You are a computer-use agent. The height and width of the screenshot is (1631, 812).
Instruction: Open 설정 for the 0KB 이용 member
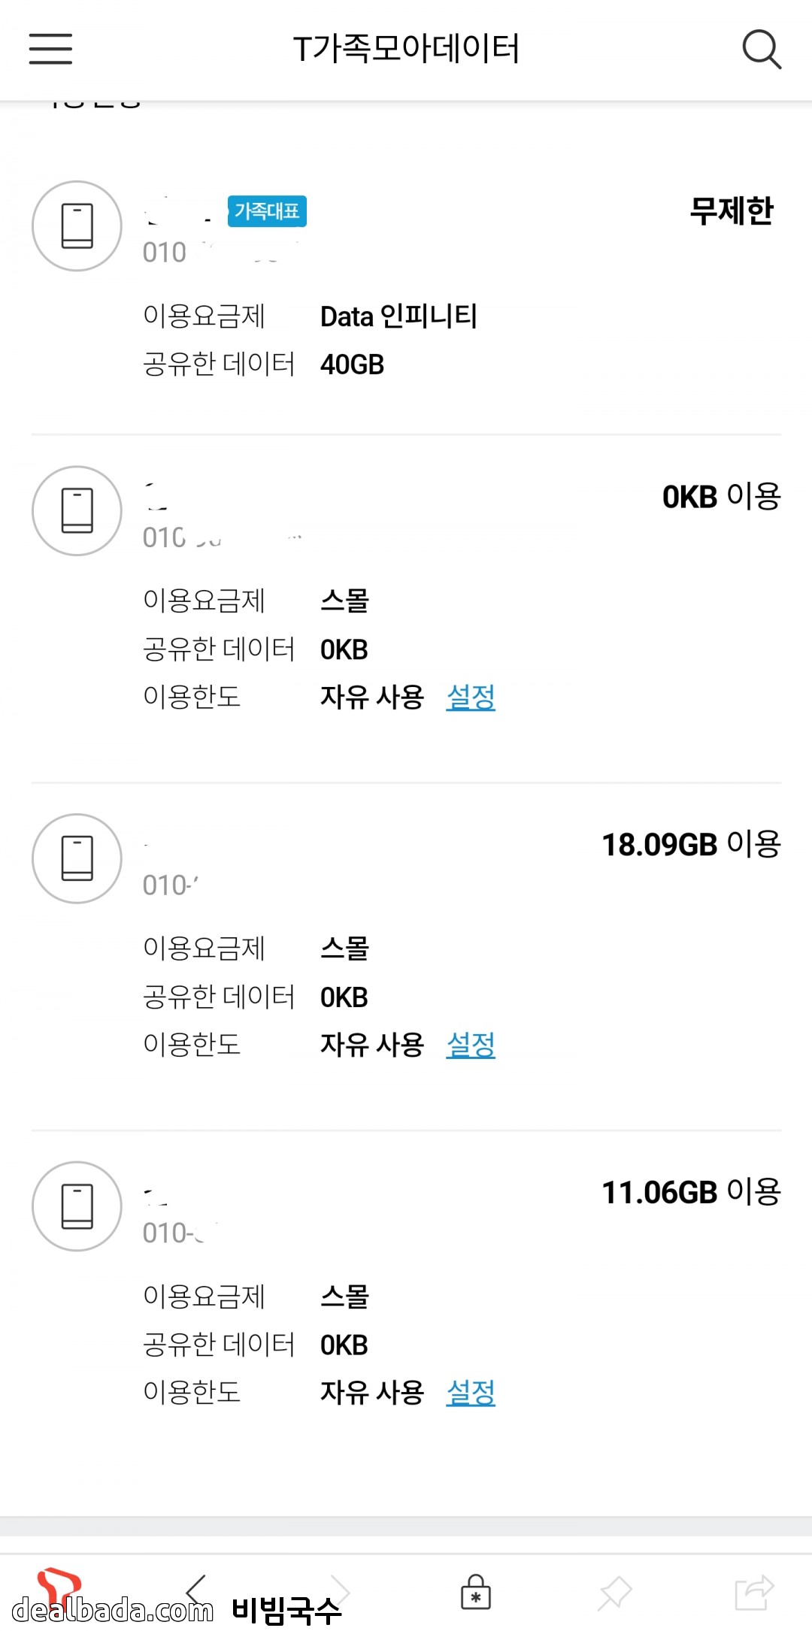pos(471,697)
